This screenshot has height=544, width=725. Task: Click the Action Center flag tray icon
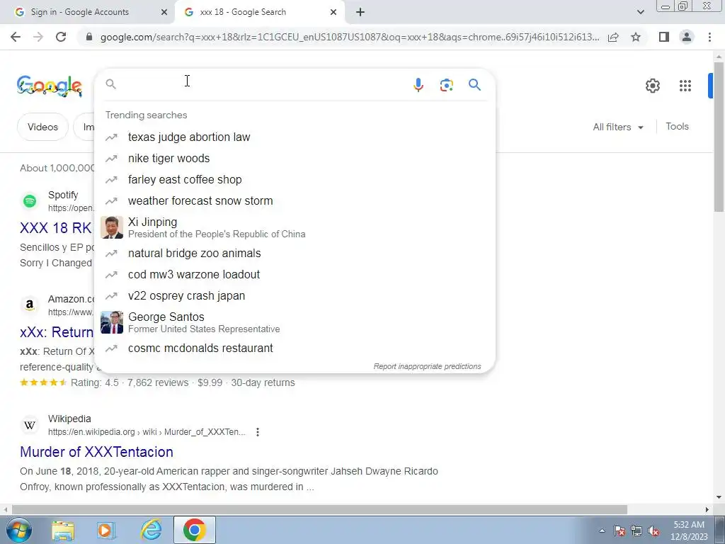[619, 531]
